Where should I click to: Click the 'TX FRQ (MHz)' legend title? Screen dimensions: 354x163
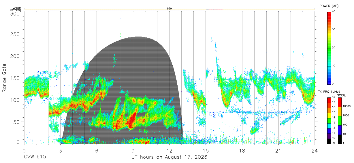(329, 92)
